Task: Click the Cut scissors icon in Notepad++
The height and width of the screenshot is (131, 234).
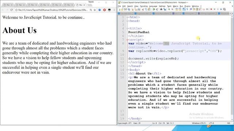Action: click(143, 9)
